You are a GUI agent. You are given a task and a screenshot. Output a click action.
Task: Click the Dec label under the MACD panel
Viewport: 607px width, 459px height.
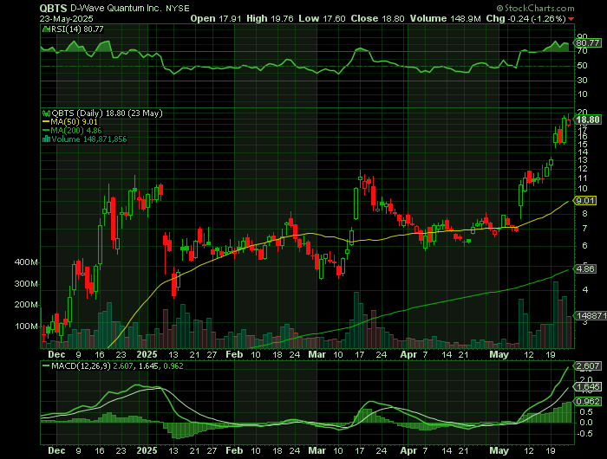coord(56,450)
